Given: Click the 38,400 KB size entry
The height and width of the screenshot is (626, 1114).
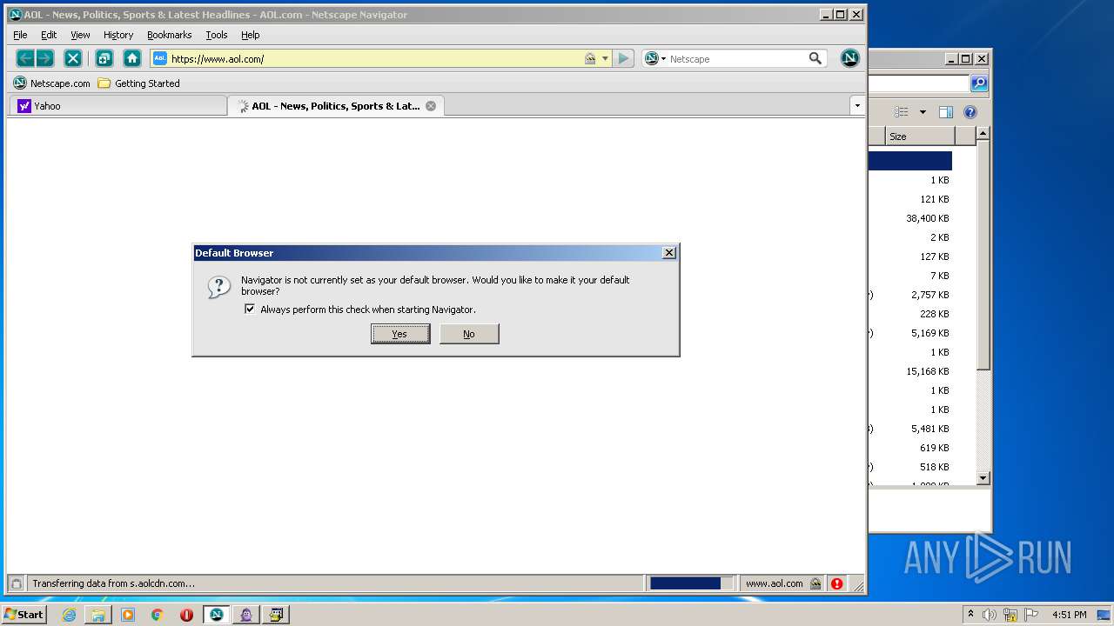Looking at the screenshot, I should [x=928, y=218].
